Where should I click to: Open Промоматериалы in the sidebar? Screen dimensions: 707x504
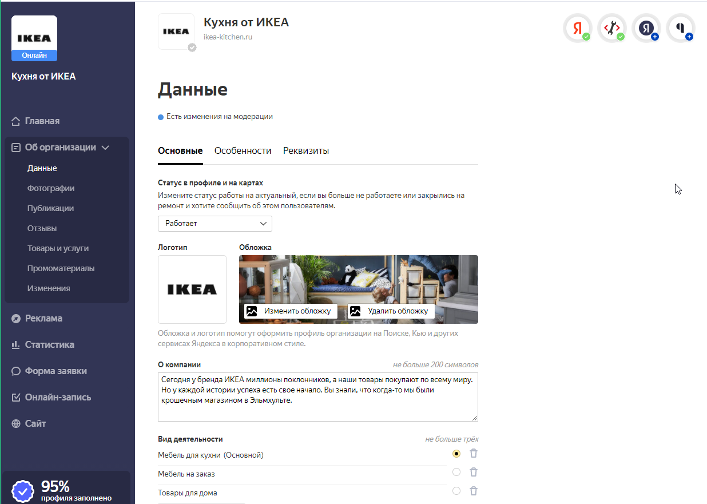coord(61,268)
